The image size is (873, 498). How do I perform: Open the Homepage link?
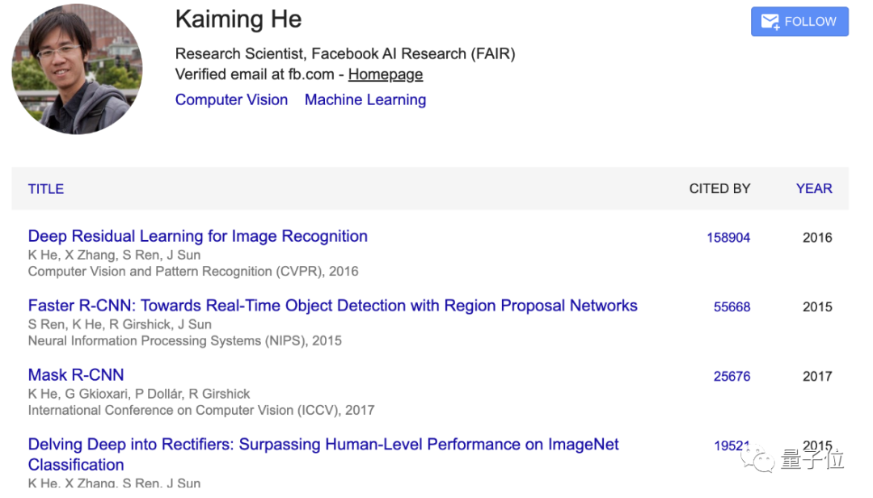pos(386,74)
